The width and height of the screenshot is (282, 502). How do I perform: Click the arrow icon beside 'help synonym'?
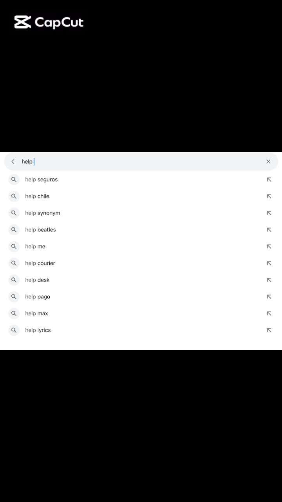click(x=269, y=213)
